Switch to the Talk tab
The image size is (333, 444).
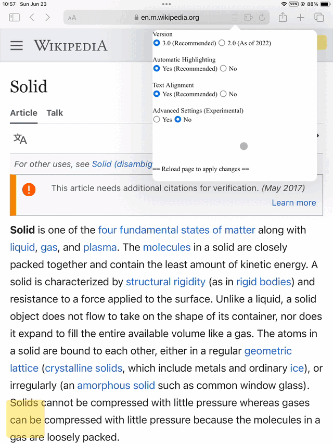(55, 113)
